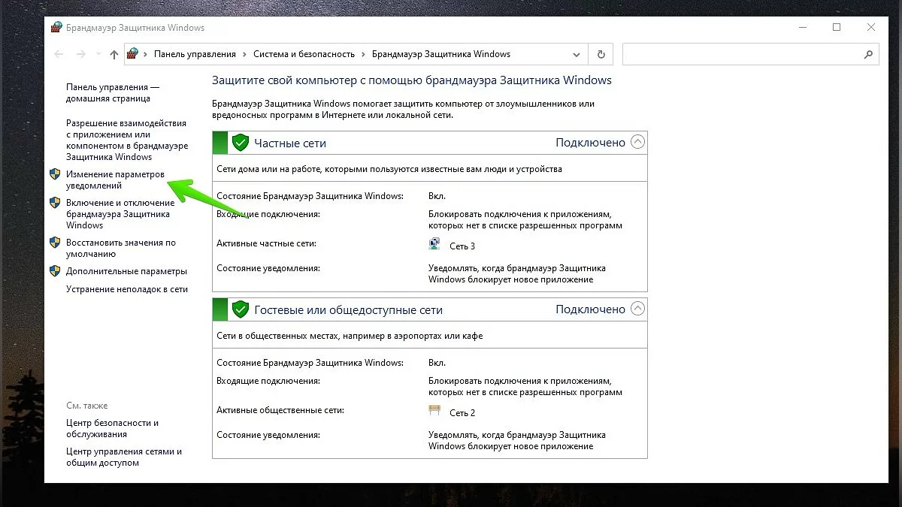Open the recent locations dropdown arrow
This screenshot has width=902, height=507.
click(x=98, y=54)
